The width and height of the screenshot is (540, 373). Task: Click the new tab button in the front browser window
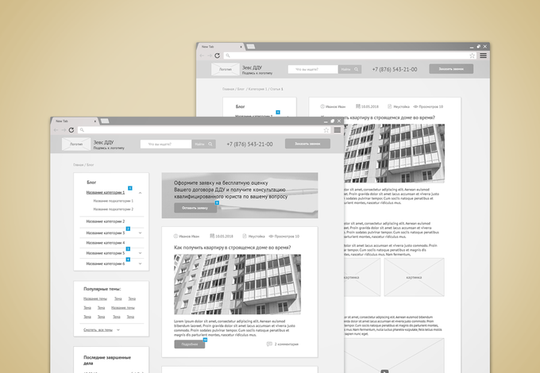click(x=105, y=121)
